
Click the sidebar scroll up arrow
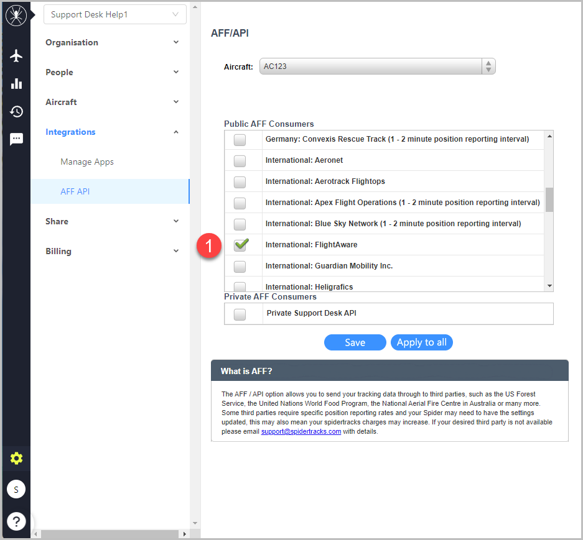pos(195,7)
